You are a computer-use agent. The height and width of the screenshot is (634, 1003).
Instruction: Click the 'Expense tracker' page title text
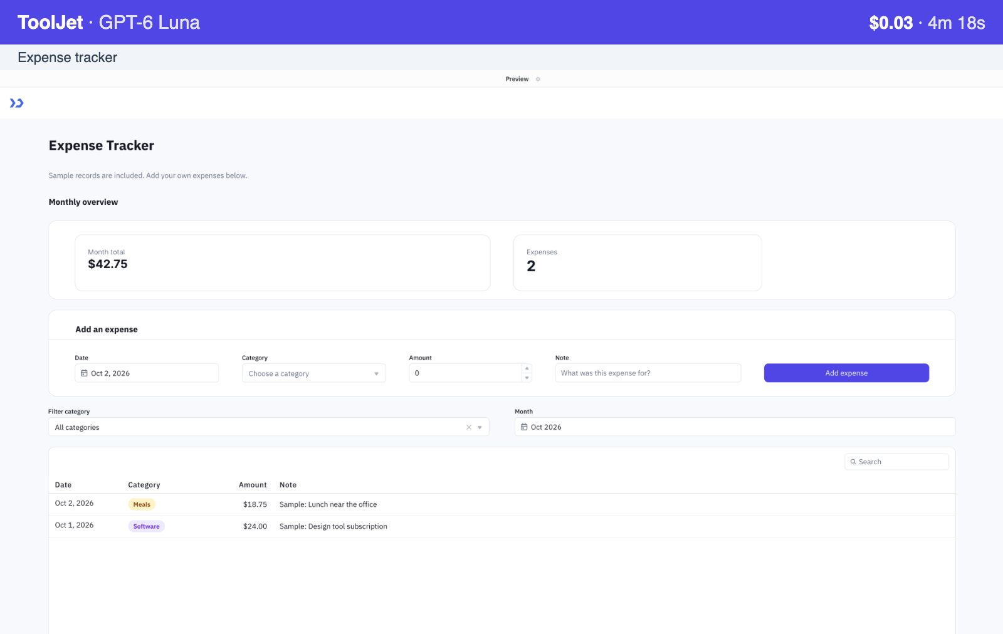(68, 58)
